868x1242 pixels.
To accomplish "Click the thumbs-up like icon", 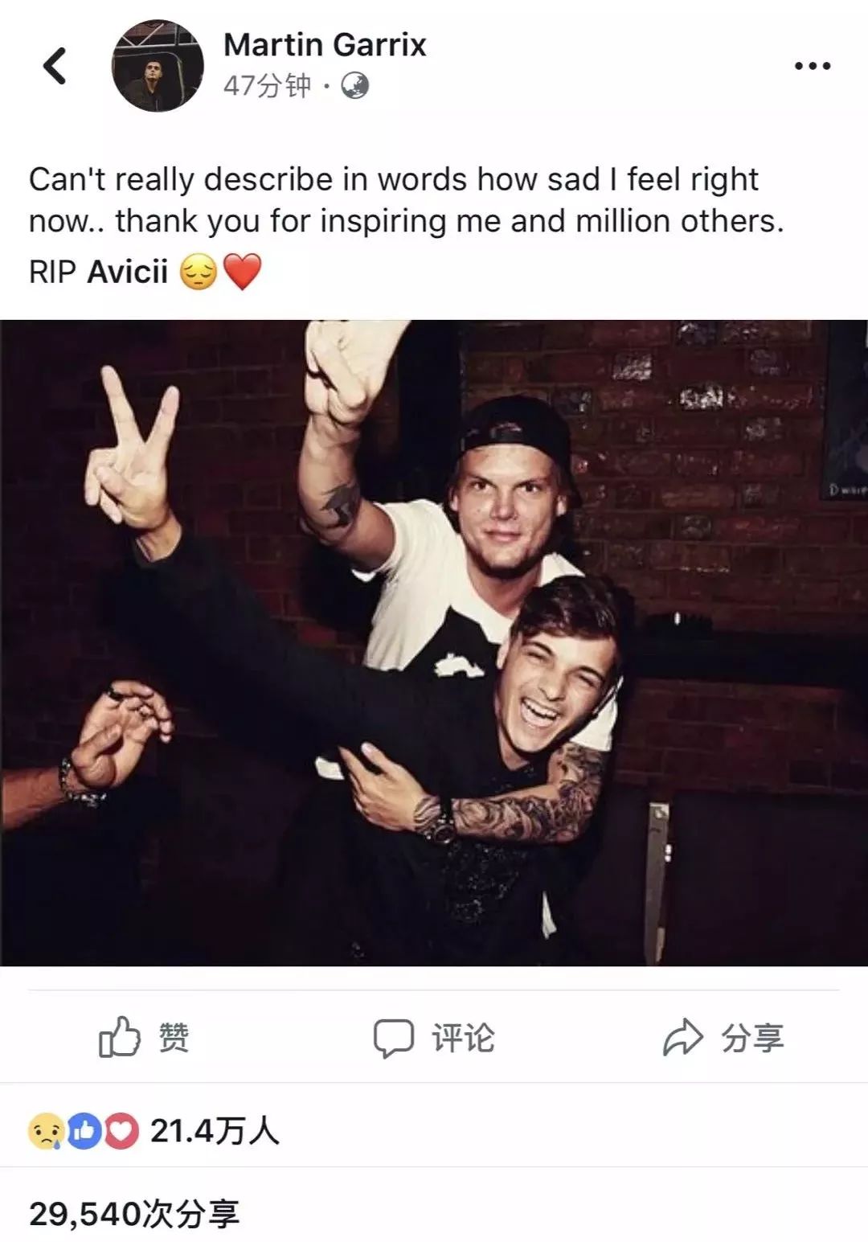I will pos(119,1037).
